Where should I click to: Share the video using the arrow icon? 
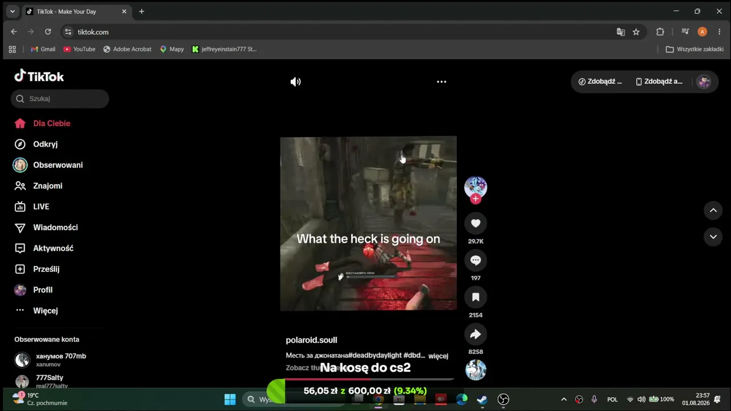tap(476, 334)
